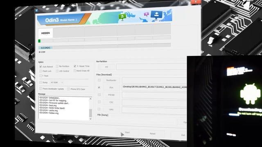
Task: Toggle the Auto Reboot checkbox
Action: pyautogui.click(x=41, y=67)
